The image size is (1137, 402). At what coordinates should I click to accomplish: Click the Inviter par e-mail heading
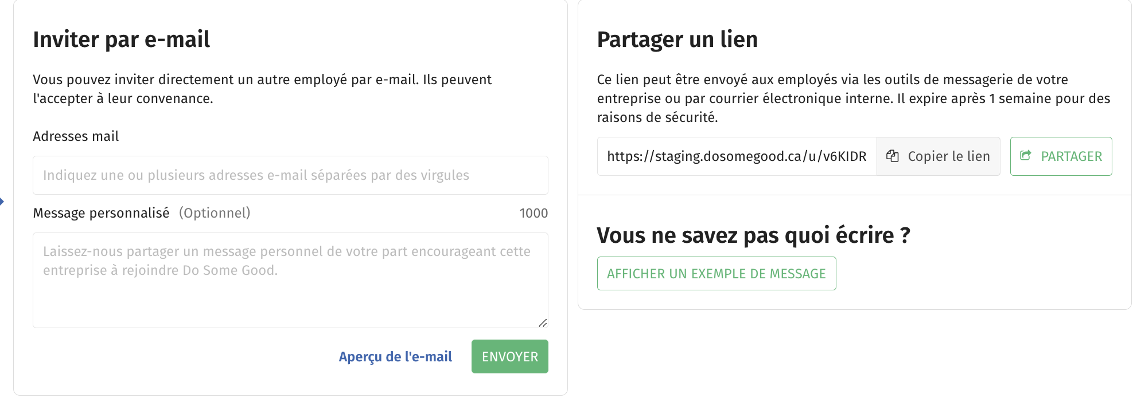pyautogui.click(x=121, y=40)
